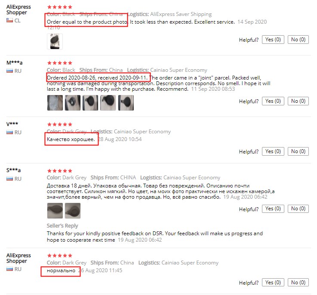The image size is (317, 295).
Task: Vote Yes on V*** review 'Качество хорошее'
Action: 273,151
